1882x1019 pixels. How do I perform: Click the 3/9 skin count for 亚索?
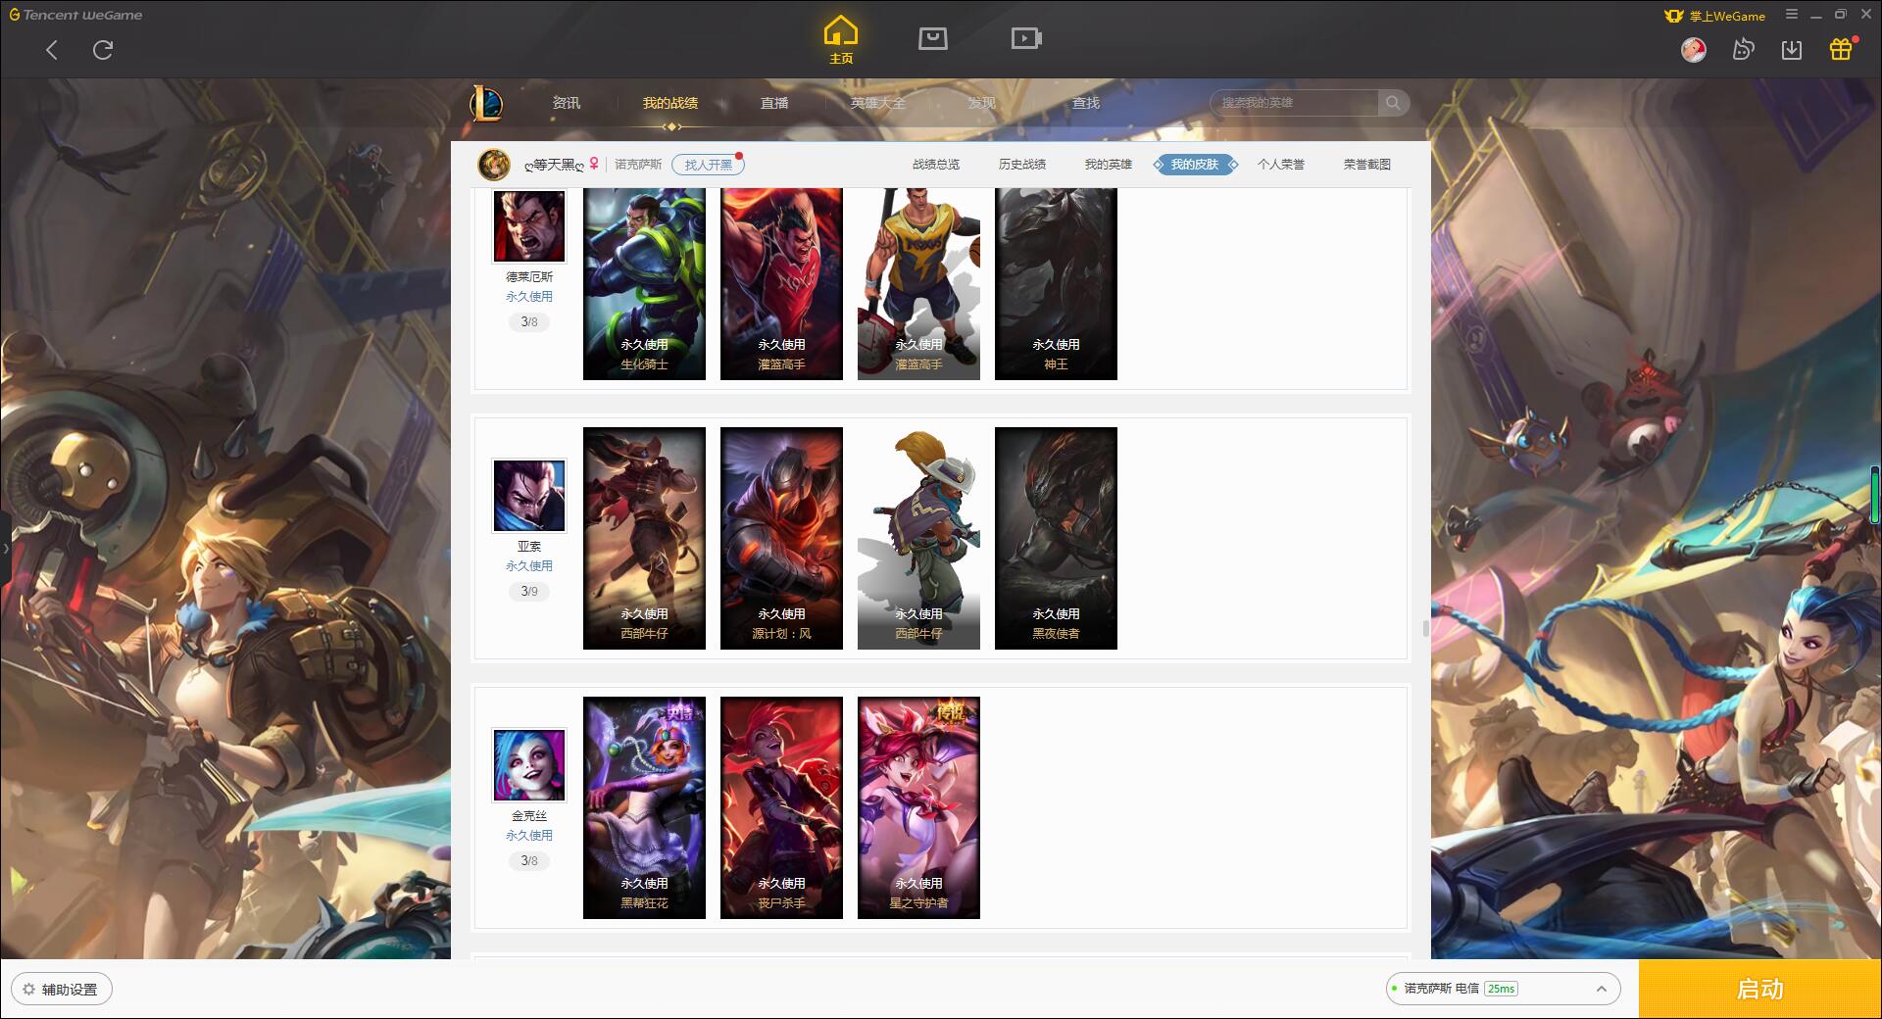pos(529,592)
